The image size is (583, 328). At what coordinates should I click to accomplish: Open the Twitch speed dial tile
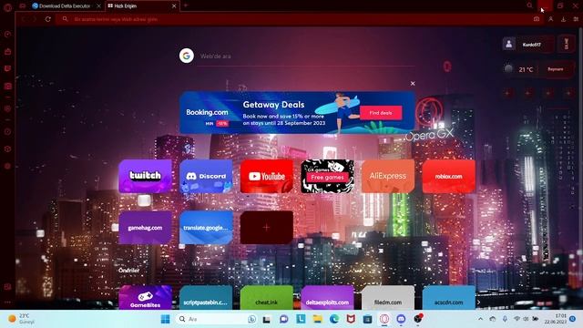pos(146,176)
